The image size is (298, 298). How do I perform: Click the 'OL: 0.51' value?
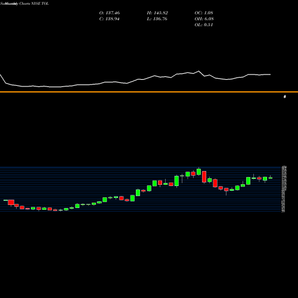[x=204, y=25]
